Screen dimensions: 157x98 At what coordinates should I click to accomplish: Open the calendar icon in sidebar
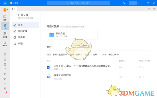(5, 64)
